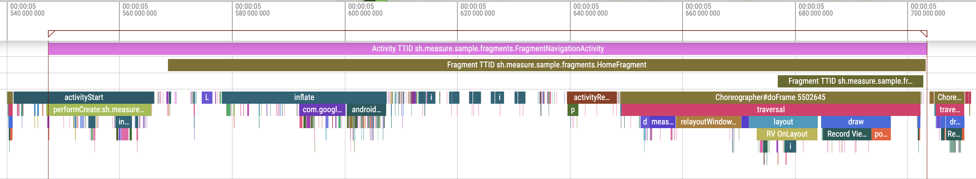976x179 pixels.
Task: Select the relayoutWindow… slice
Action: tap(708, 122)
